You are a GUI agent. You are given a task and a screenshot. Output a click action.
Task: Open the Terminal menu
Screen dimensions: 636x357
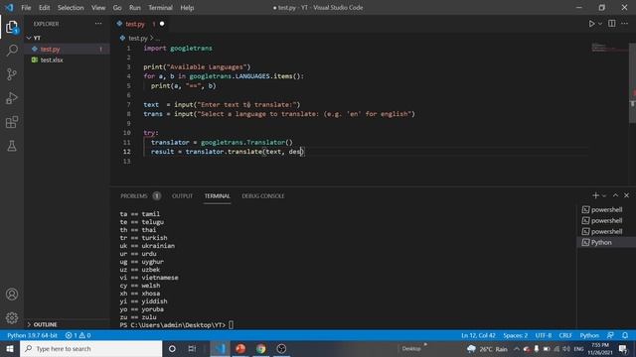[160, 8]
